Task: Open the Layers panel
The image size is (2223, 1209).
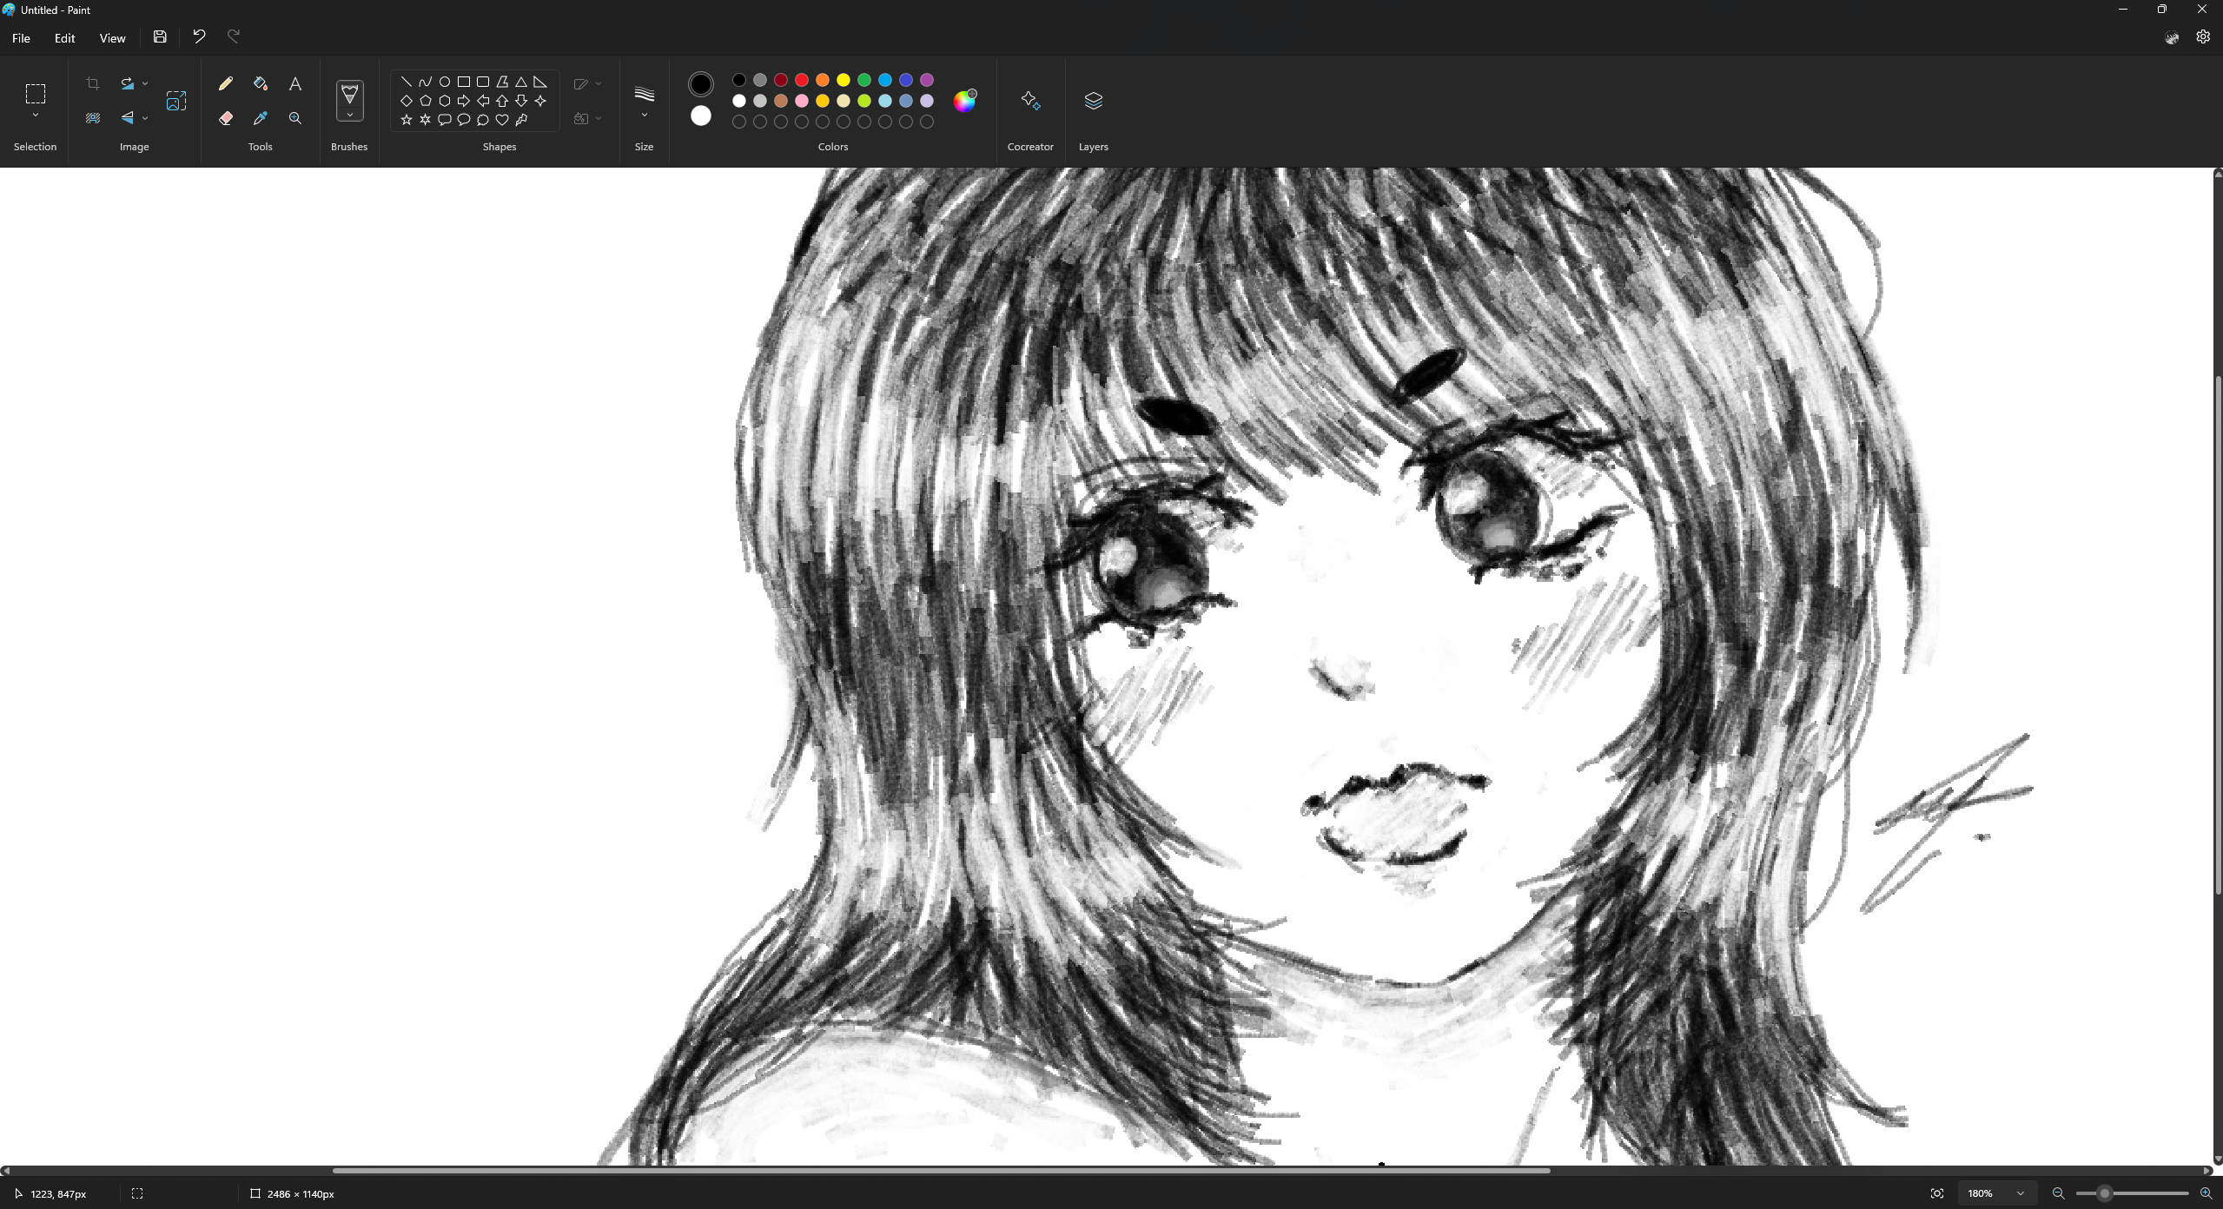Action: pyautogui.click(x=1093, y=101)
